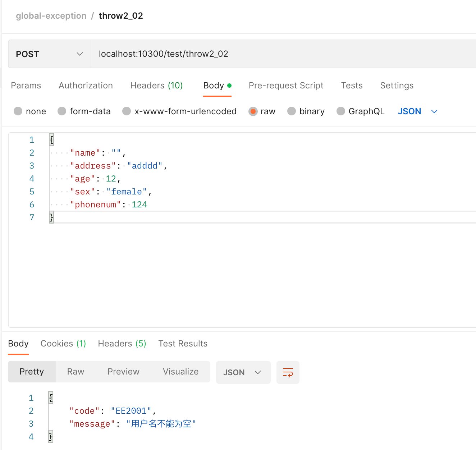Open the request Headers (10) tab
Viewport: 476px width, 450px height.
pyautogui.click(x=156, y=86)
